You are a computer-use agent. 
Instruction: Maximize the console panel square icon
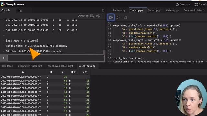[103, 10]
